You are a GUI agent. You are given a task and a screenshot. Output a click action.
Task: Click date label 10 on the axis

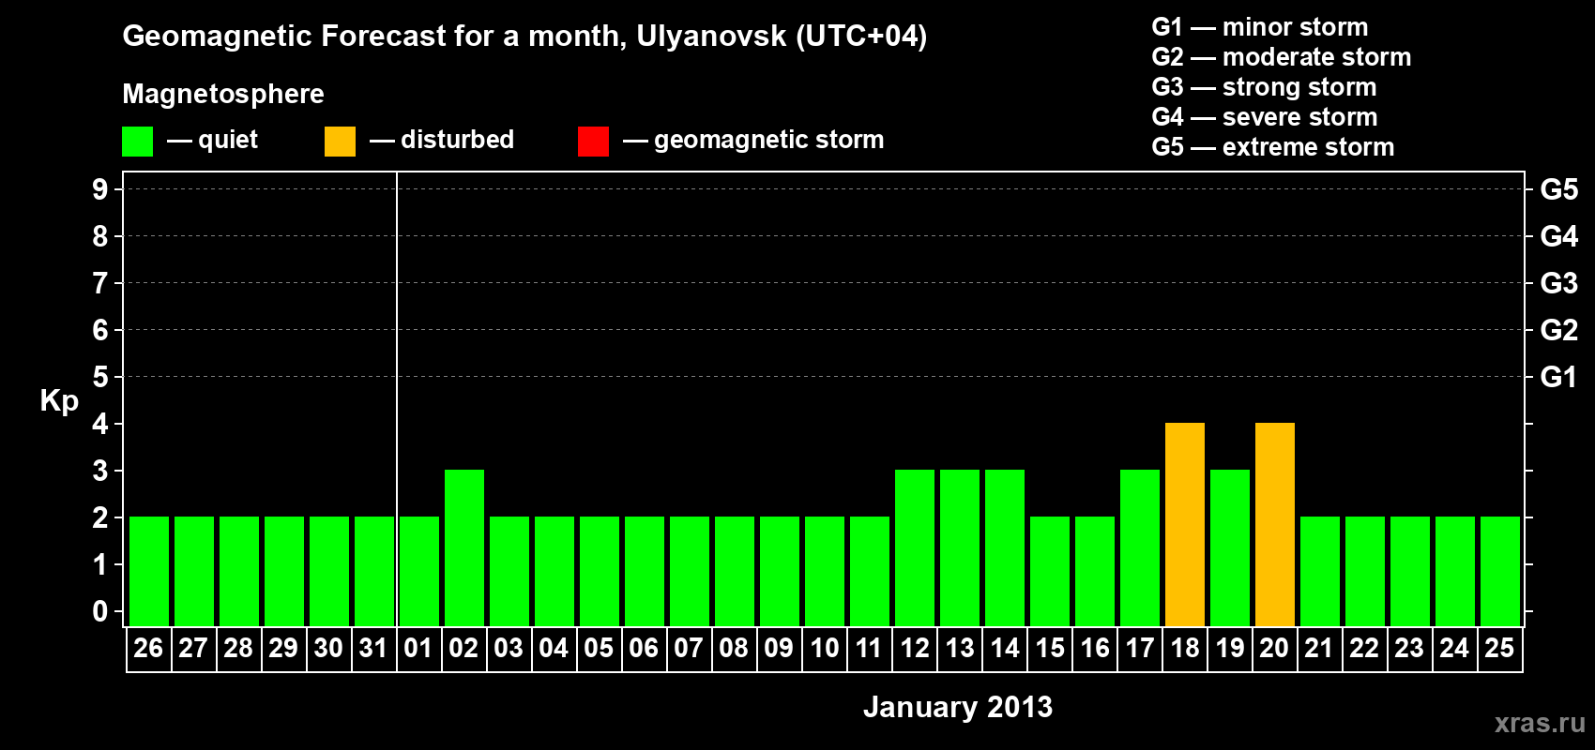[824, 648]
